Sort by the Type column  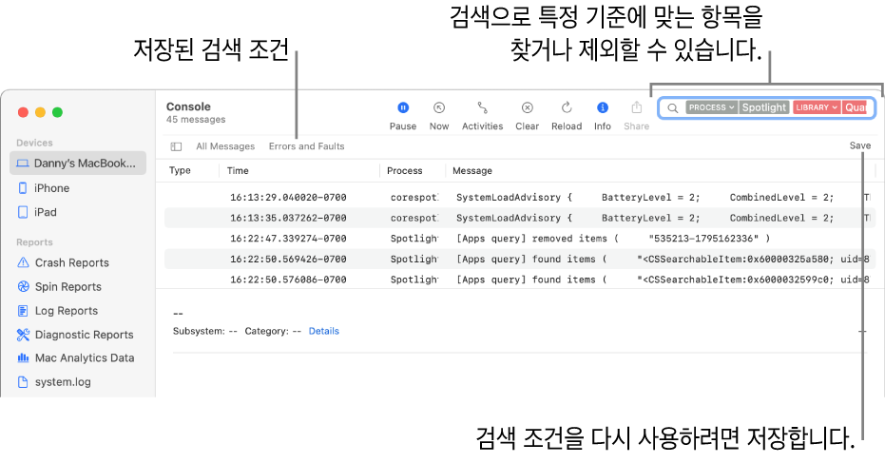[x=180, y=170]
